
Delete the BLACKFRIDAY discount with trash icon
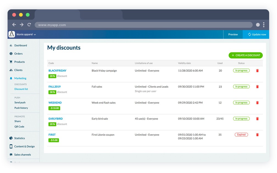(x=257, y=71)
